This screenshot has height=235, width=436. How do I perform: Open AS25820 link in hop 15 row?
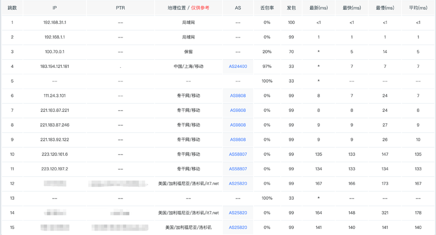238,228
